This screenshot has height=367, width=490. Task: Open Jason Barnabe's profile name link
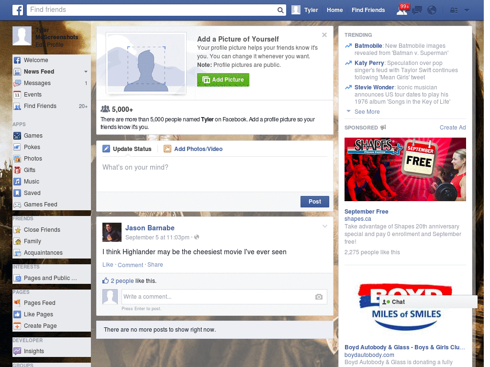click(150, 228)
